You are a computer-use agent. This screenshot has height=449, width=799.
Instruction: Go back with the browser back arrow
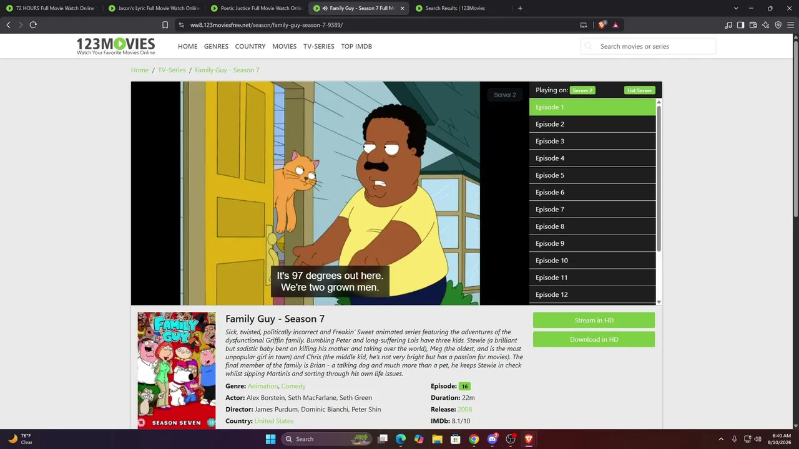pos(8,25)
